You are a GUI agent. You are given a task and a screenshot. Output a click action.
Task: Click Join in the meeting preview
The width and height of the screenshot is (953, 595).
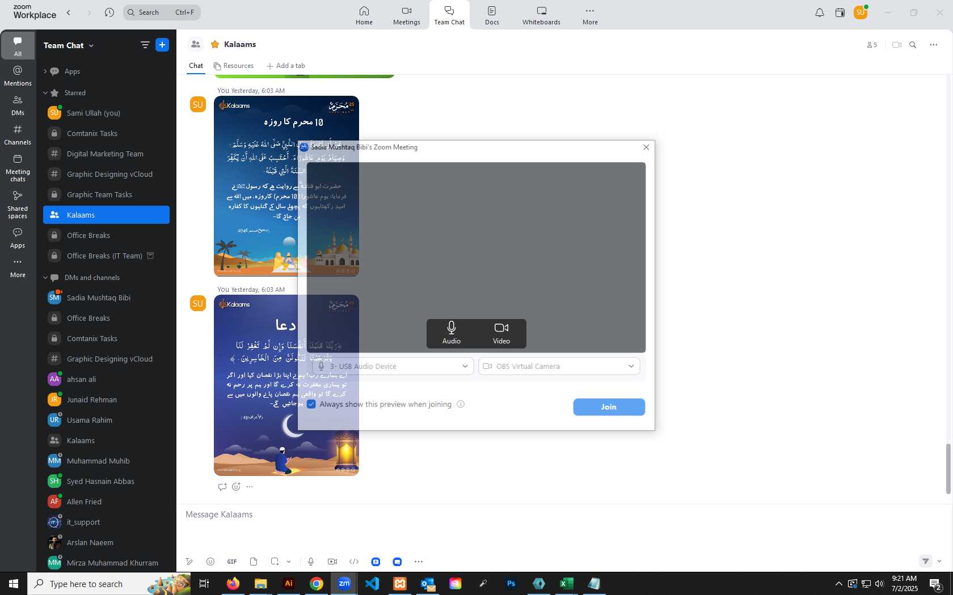coord(609,407)
